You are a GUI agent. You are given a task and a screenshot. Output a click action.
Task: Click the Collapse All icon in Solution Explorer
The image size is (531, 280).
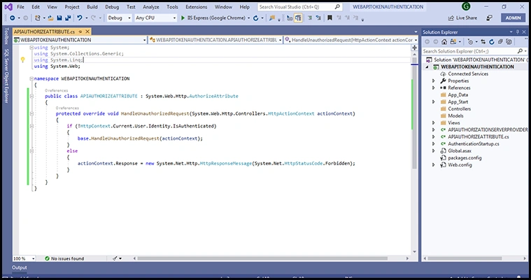pos(500,42)
